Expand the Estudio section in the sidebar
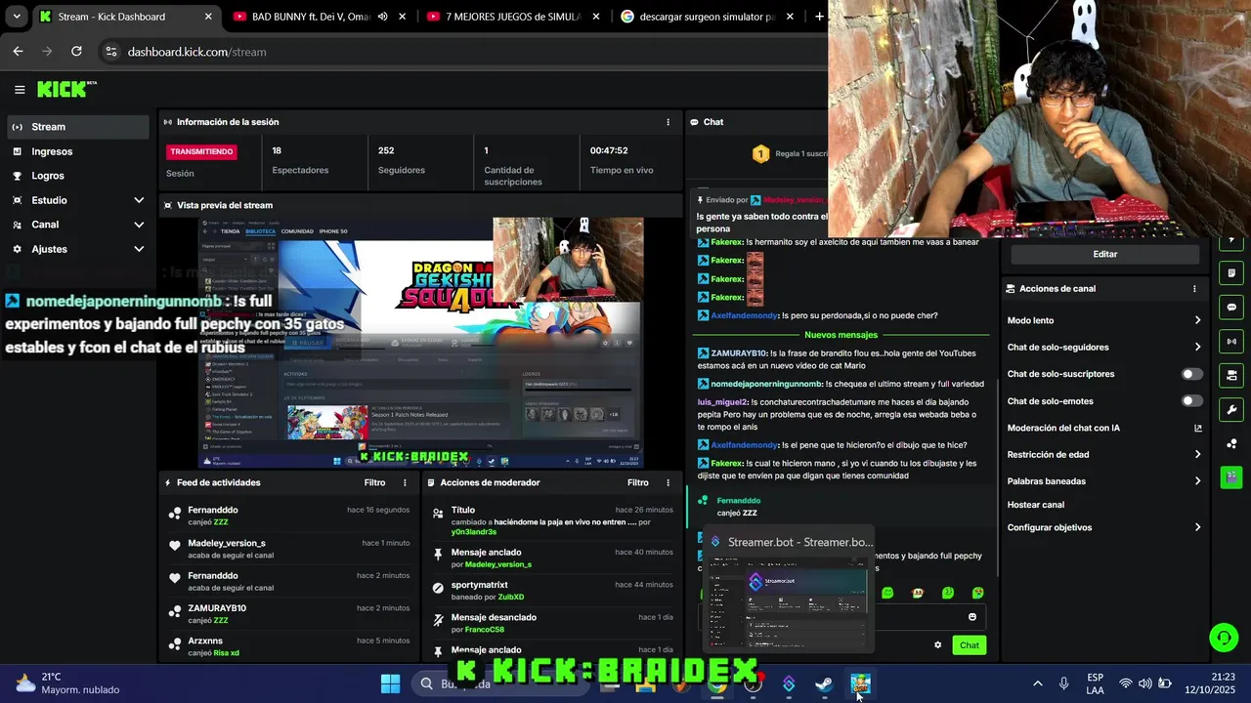1251x703 pixels. tap(78, 200)
